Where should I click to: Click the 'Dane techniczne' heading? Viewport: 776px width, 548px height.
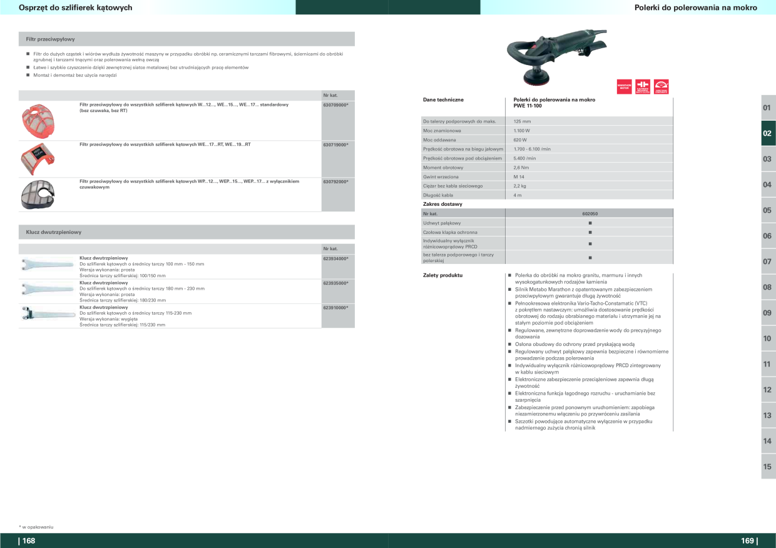(x=443, y=100)
